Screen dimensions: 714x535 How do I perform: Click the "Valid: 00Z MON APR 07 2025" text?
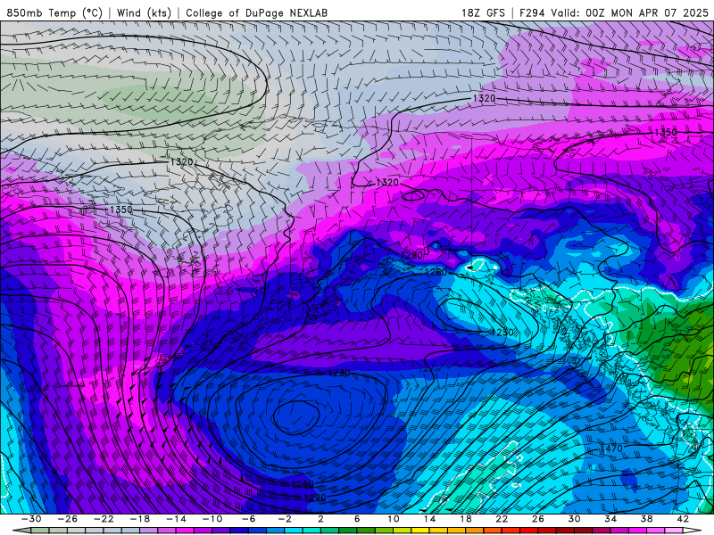tap(630, 12)
